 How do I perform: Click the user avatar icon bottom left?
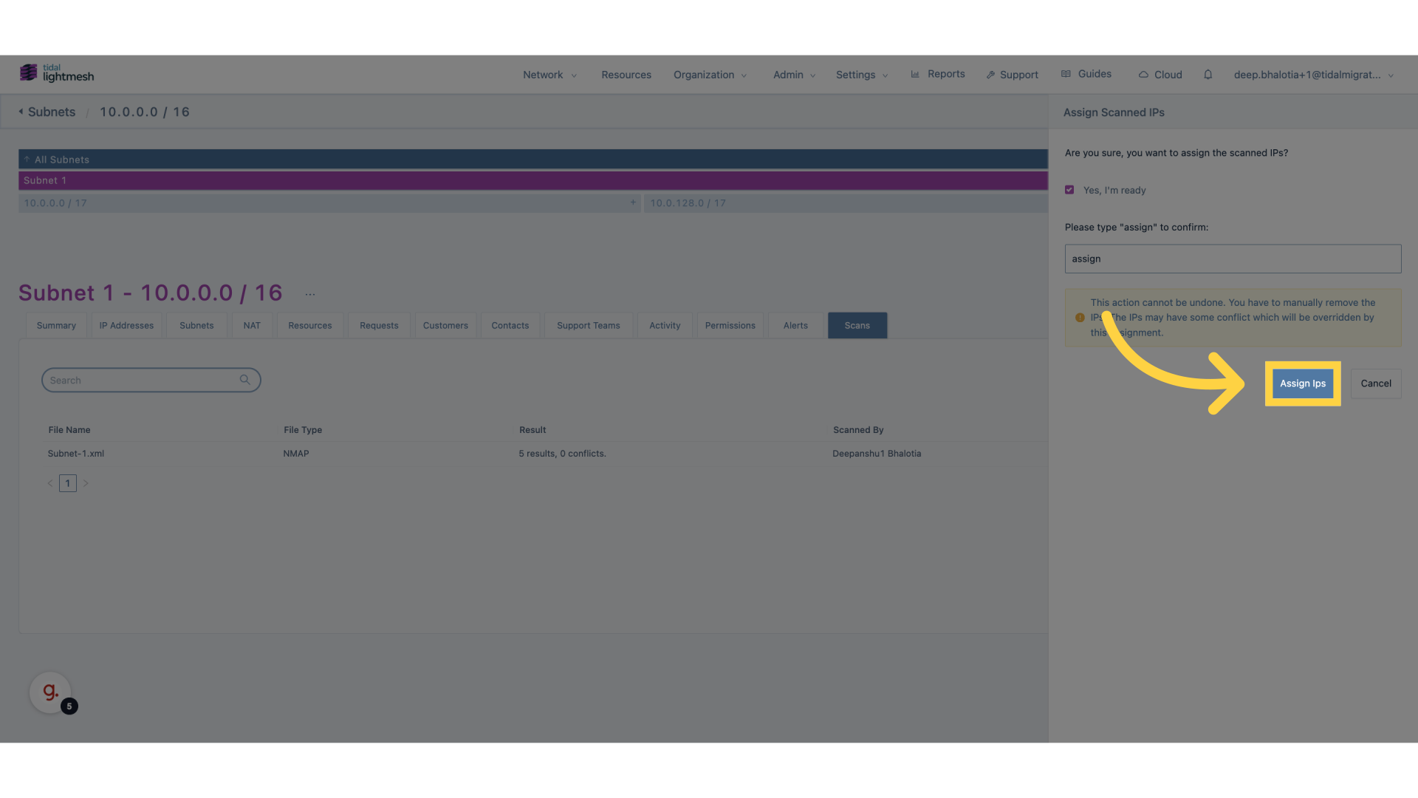click(x=49, y=693)
